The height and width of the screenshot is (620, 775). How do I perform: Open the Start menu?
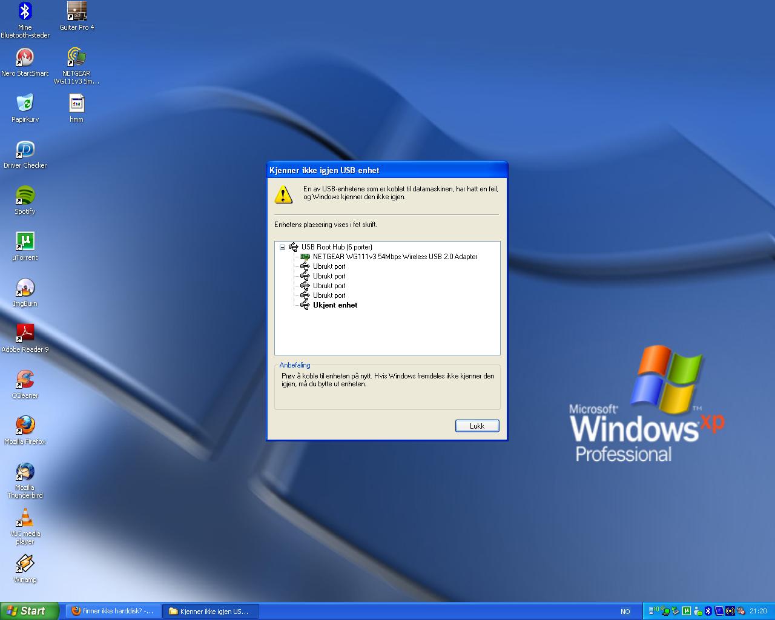point(29,611)
